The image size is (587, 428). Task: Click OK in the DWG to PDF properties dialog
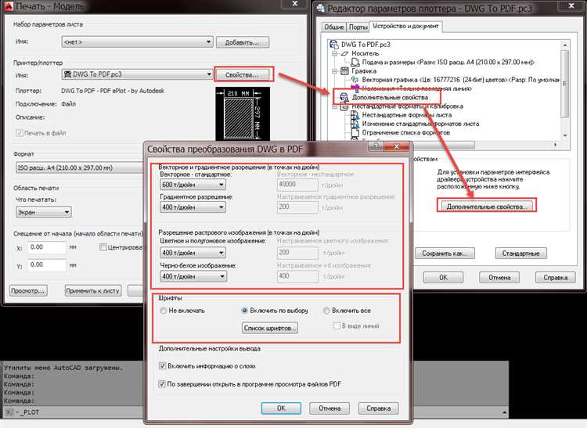[281, 408]
